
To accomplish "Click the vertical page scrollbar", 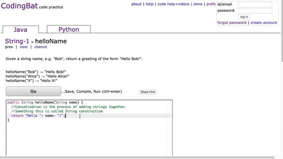I will [282, 30].
